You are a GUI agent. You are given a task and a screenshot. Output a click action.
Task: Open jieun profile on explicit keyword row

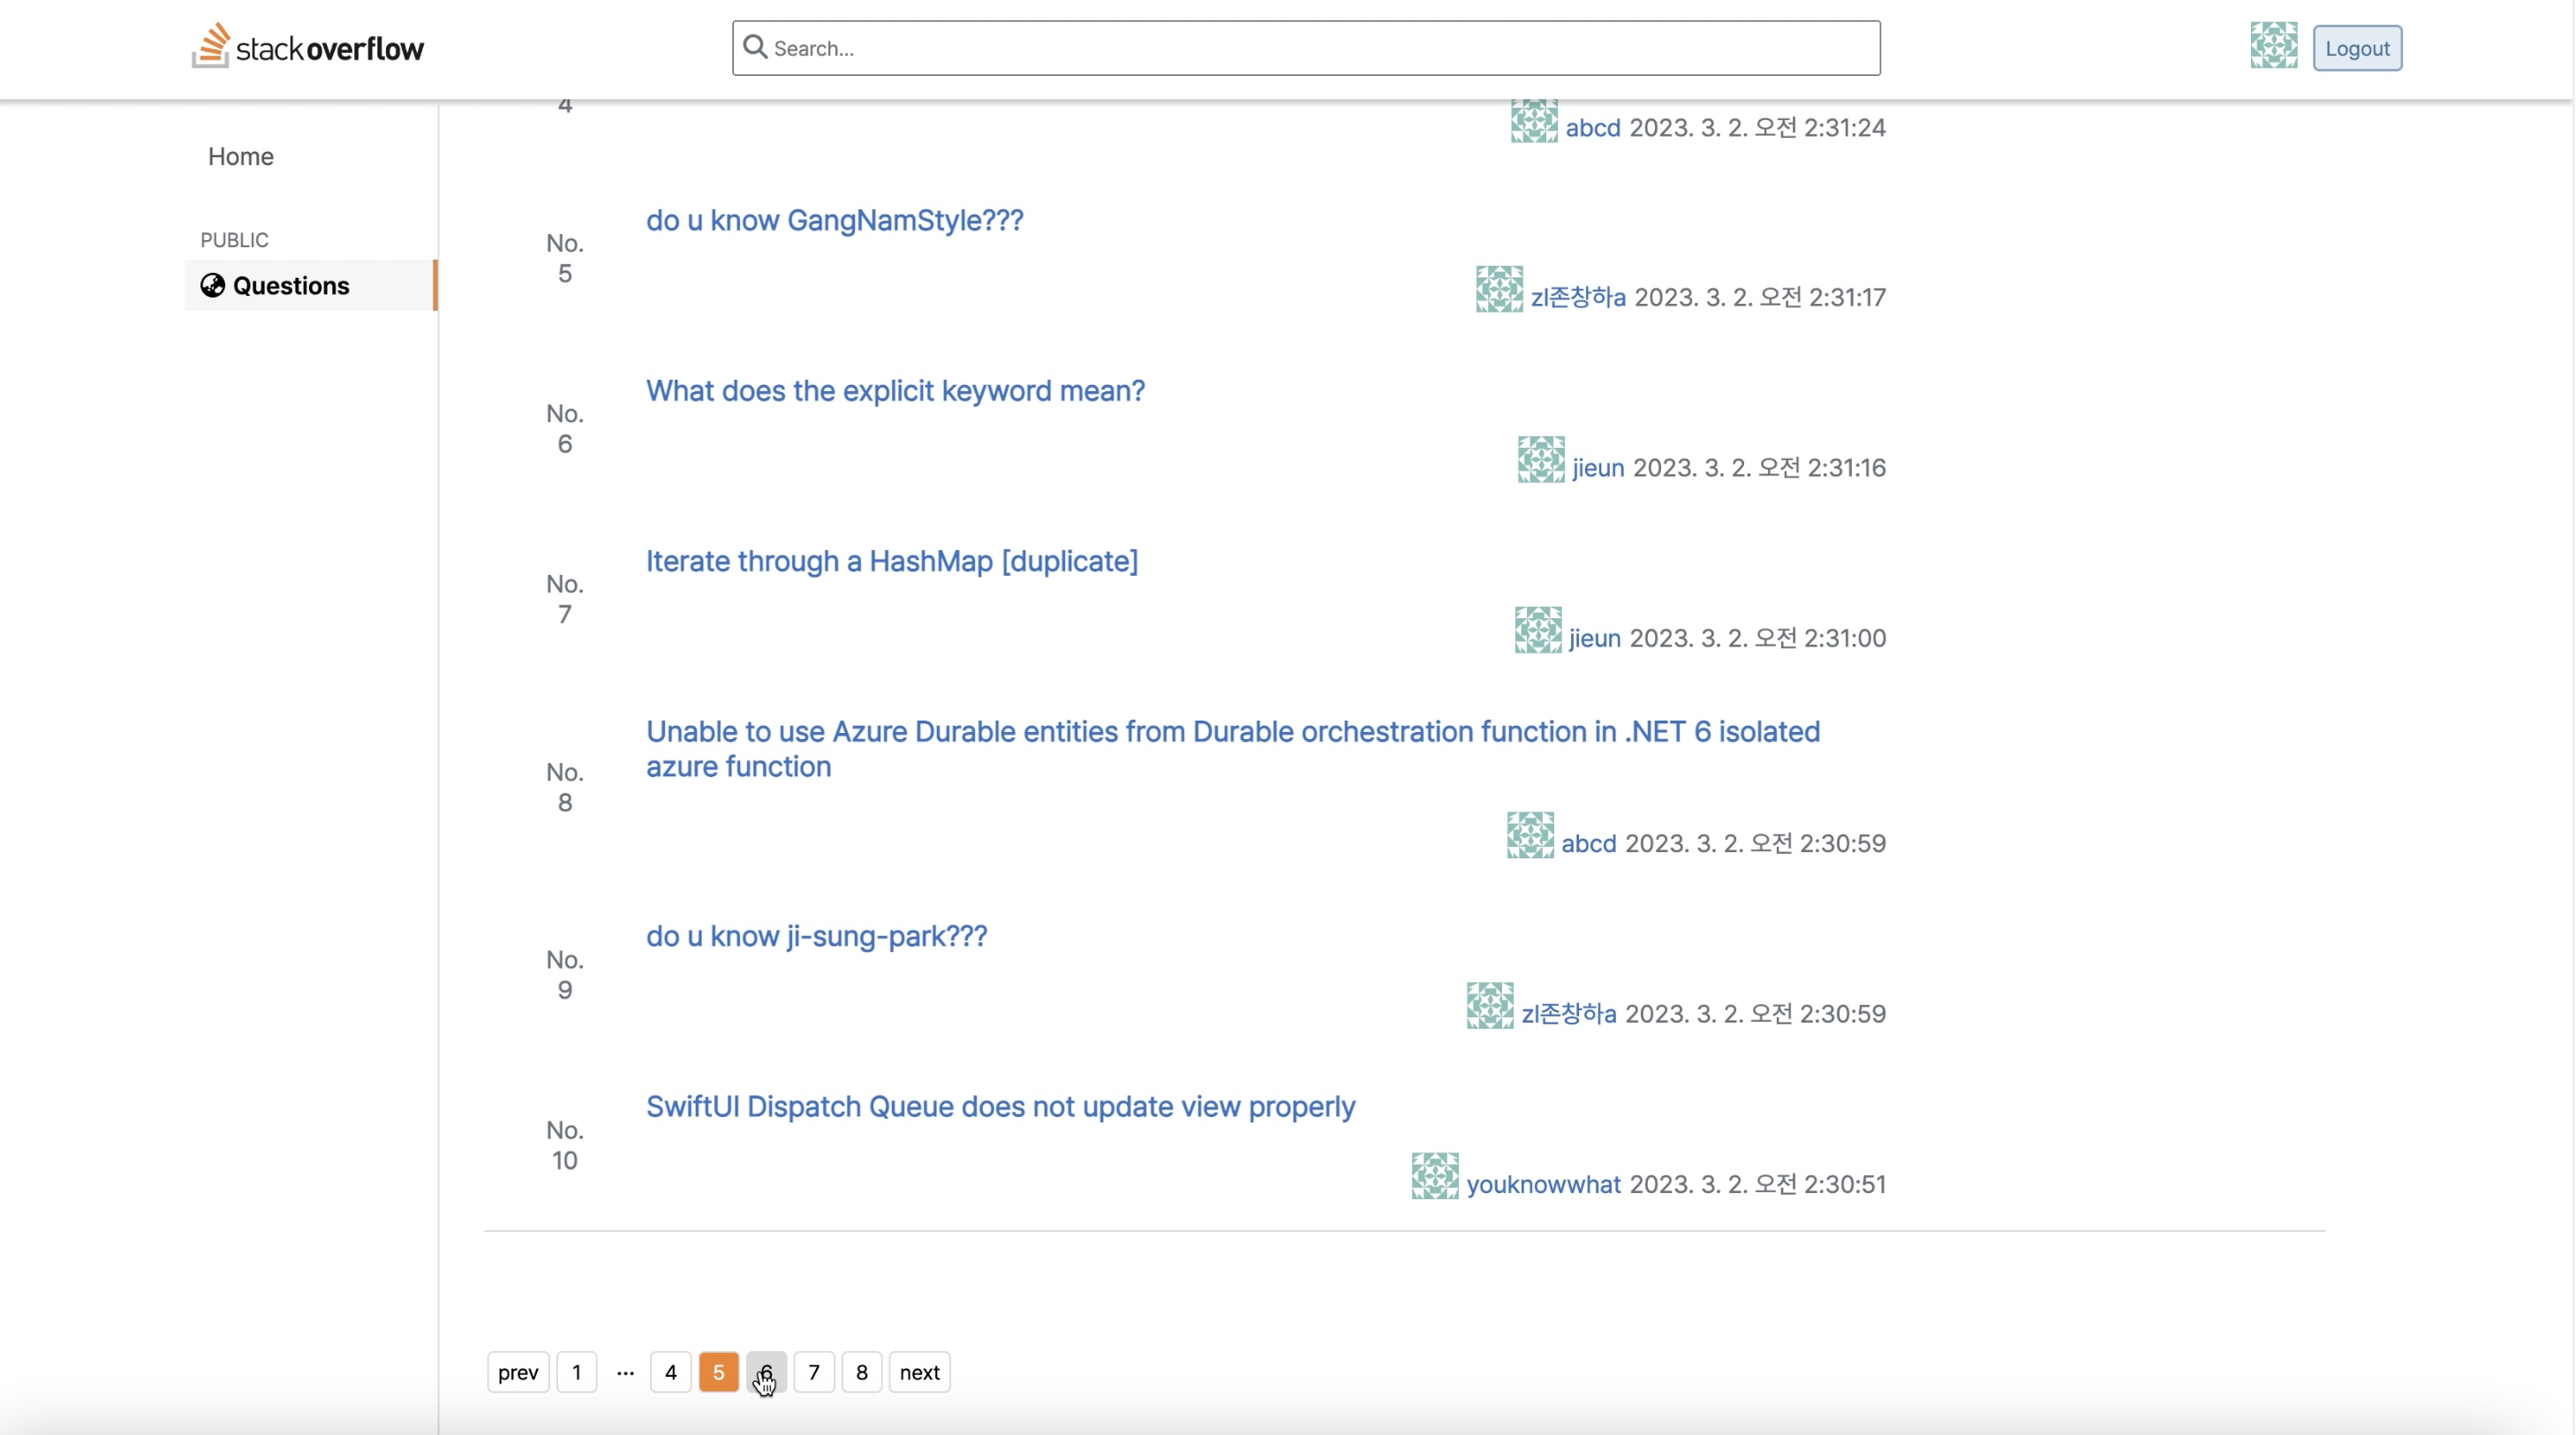point(1598,467)
